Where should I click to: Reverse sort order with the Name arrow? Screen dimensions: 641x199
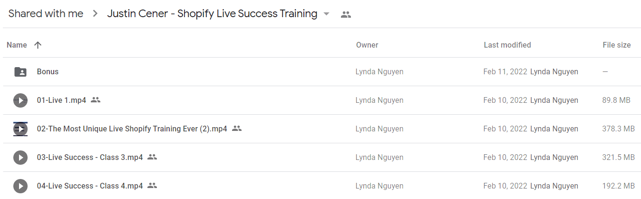pos(38,45)
